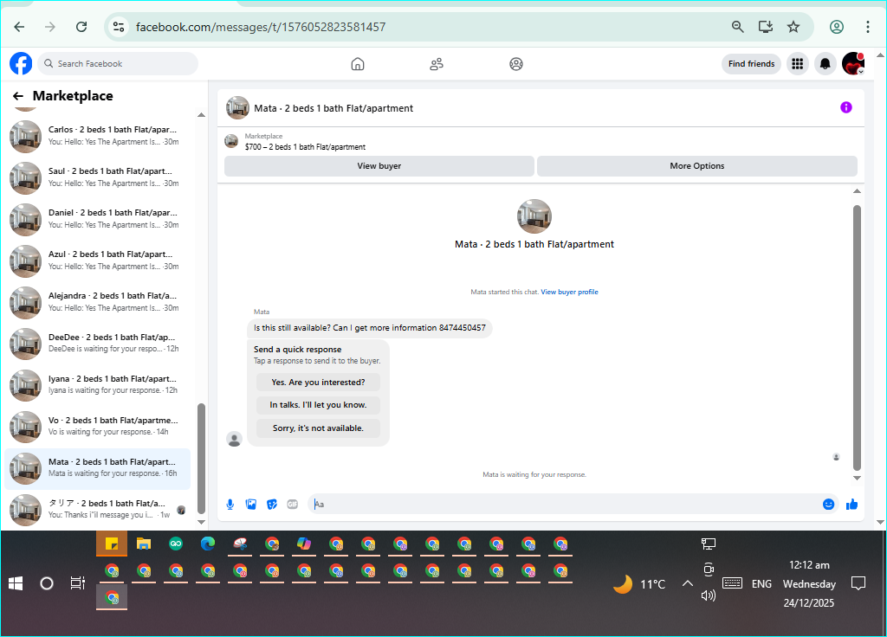Image resolution: width=887 pixels, height=637 pixels.
Task: Launch Microsoft Edge from taskbar
Action: [x=208, y=544]
